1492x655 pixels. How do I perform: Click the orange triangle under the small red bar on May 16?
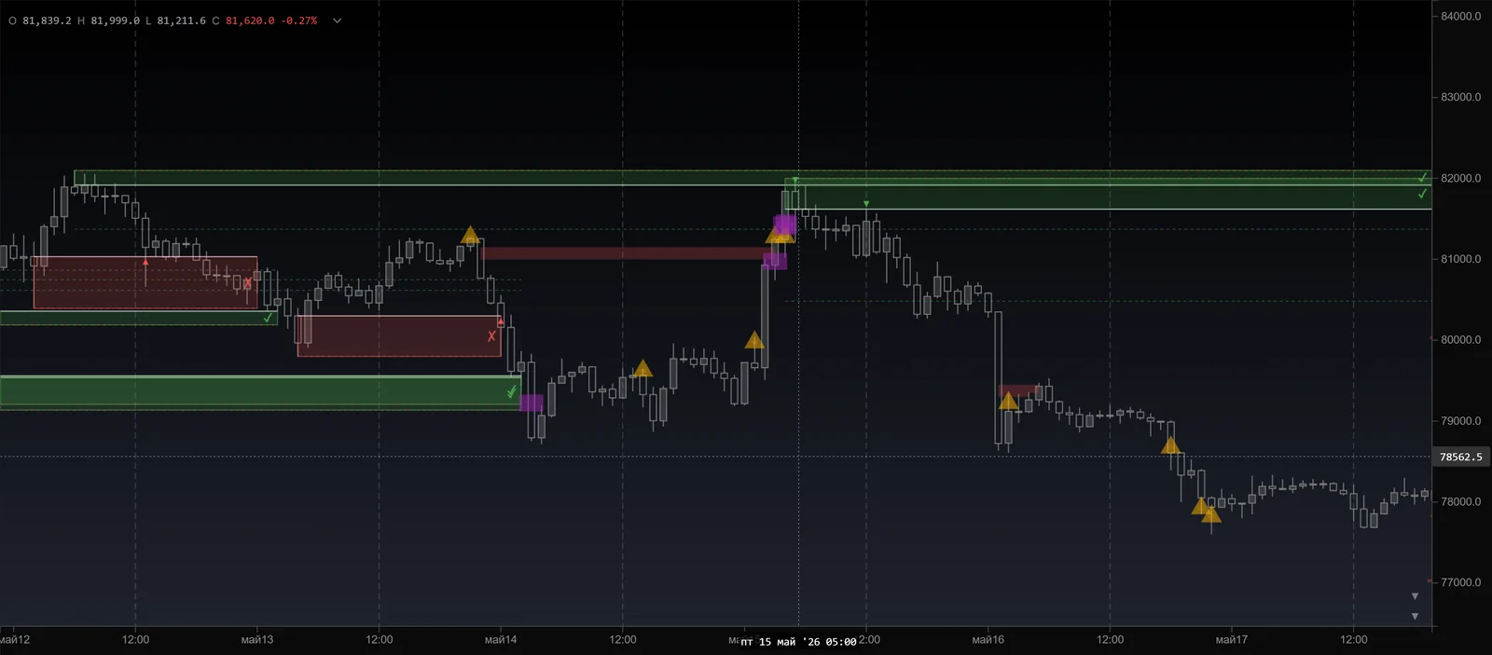tap(1009, 401)
